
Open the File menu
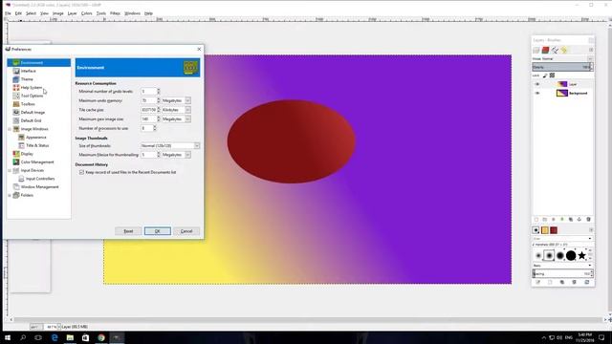8,13
